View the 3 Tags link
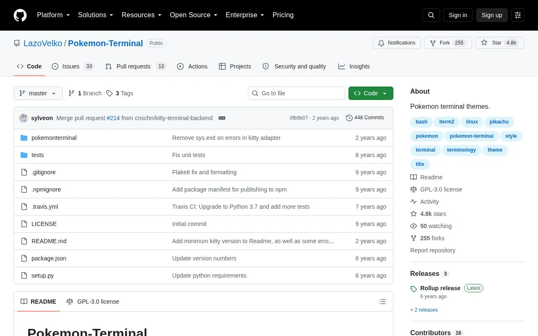The height and width of the screenshot is (336, 538). [x=120, y=93]
